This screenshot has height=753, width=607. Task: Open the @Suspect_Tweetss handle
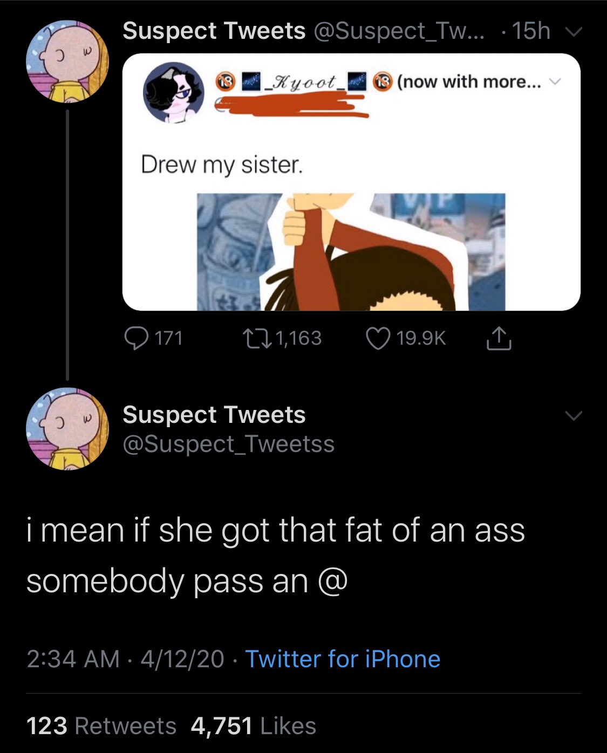[x=229, y=444]
